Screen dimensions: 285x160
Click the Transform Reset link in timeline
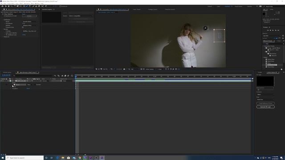[28, 88]
